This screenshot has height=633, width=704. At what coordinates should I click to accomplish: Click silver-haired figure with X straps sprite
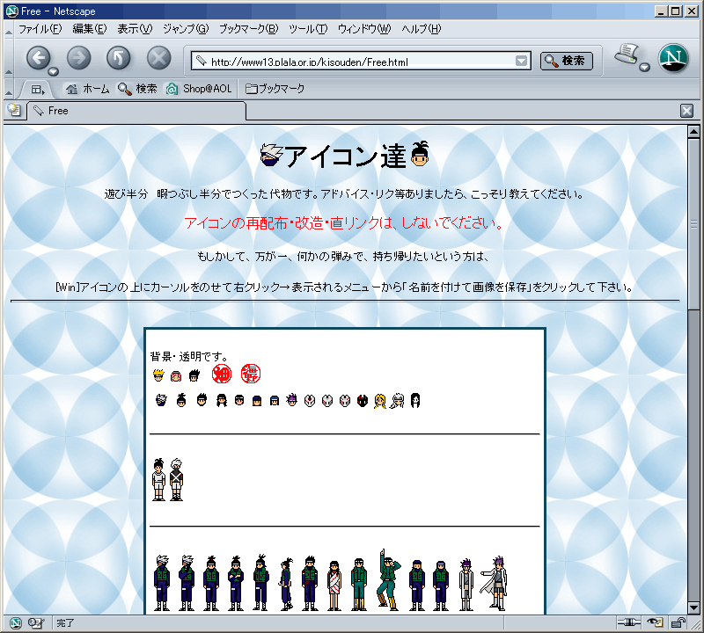click(177, 479)
